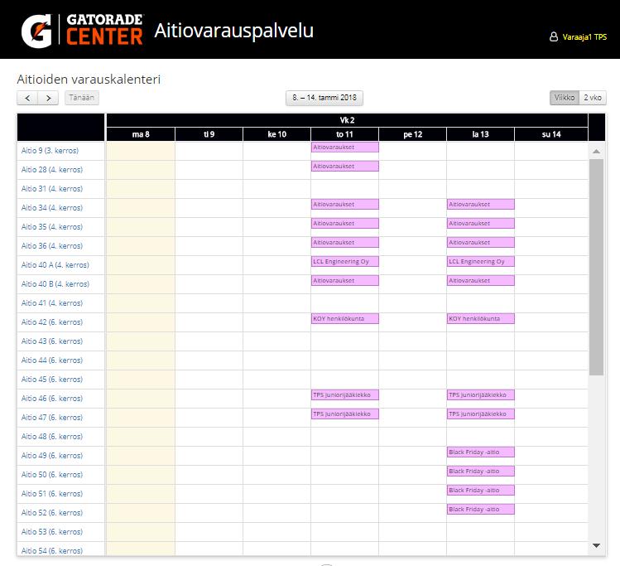Select the pe 12 column header

[412, 134]
